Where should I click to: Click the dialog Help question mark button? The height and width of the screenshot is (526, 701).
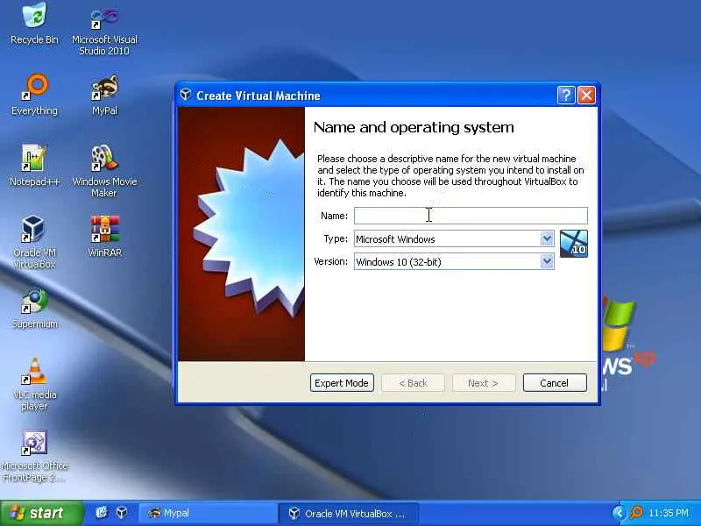click(566, 96)
